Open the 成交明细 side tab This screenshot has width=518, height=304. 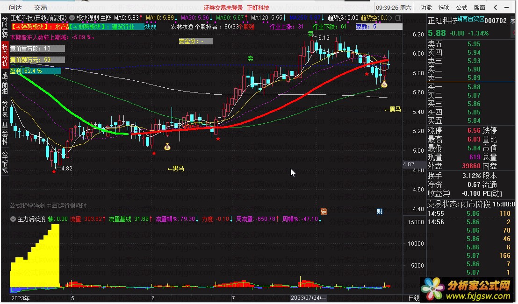coord(5,83)
